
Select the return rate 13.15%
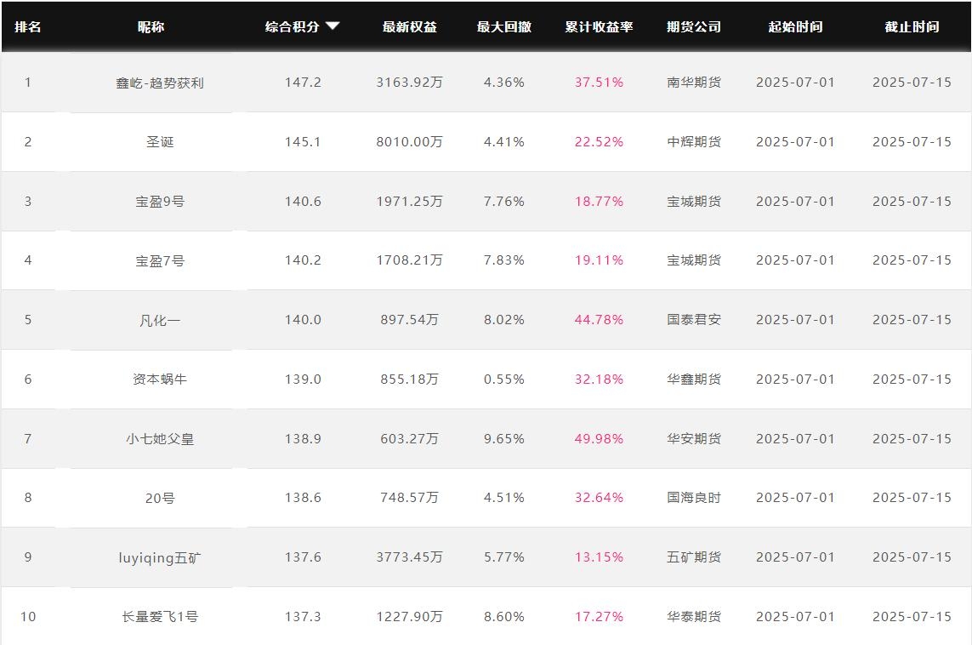pyautogui.click(x=599, y=557)
